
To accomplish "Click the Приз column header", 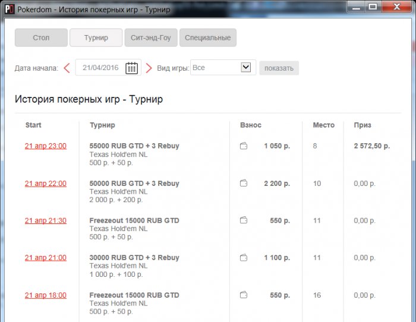I will pos(363,125).
